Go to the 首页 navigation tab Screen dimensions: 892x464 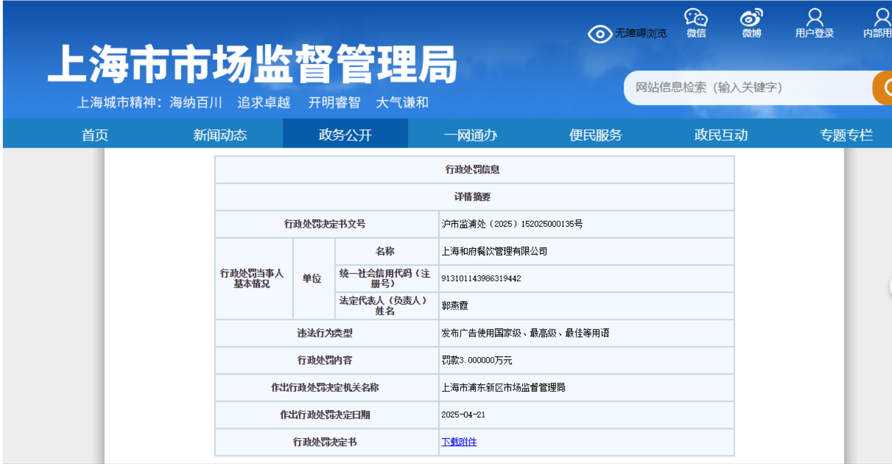(x=95, y=135)
